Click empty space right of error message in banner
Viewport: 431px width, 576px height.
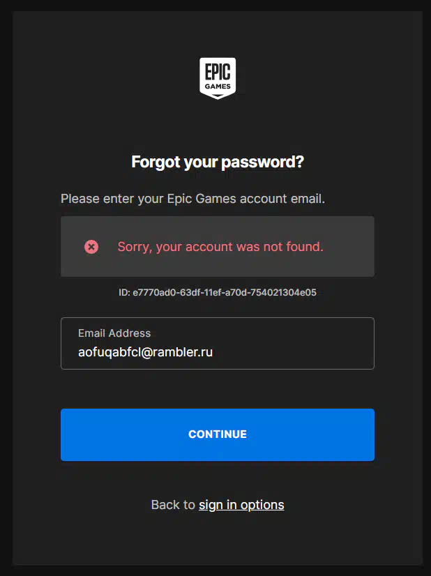point(349,246)
